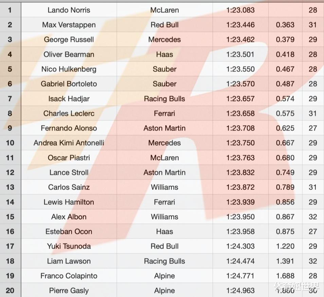
Task: Click the Lando Norris name cell
Action: (x=69, y=10)
